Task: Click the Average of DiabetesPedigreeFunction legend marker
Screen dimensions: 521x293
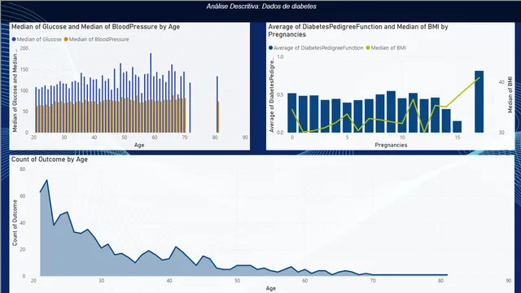Action: tap(270, 48)
